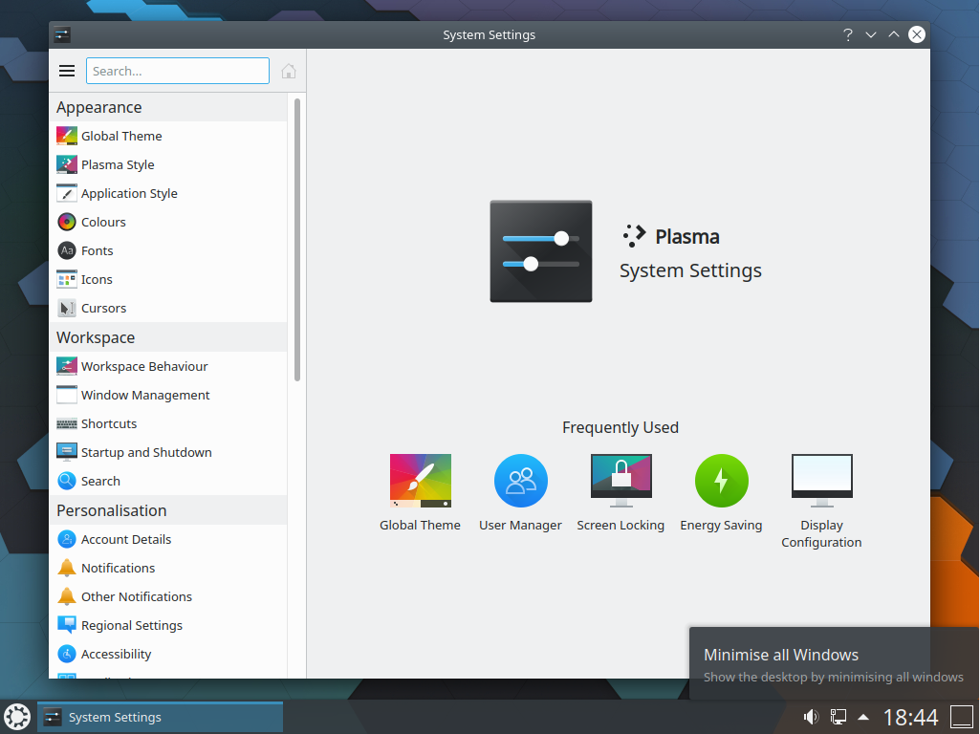Image resolution: width=980 pixels, height=734 pixels.
Task: Go to the Colours settings module
Action: coord(168,223)
